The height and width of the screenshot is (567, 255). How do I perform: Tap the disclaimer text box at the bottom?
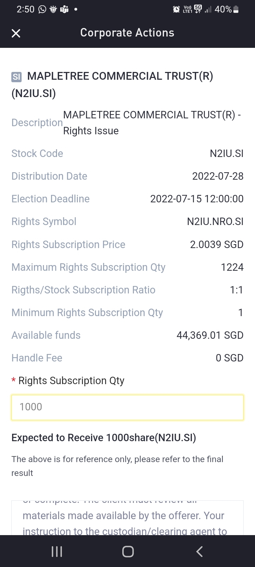[127, 517]
